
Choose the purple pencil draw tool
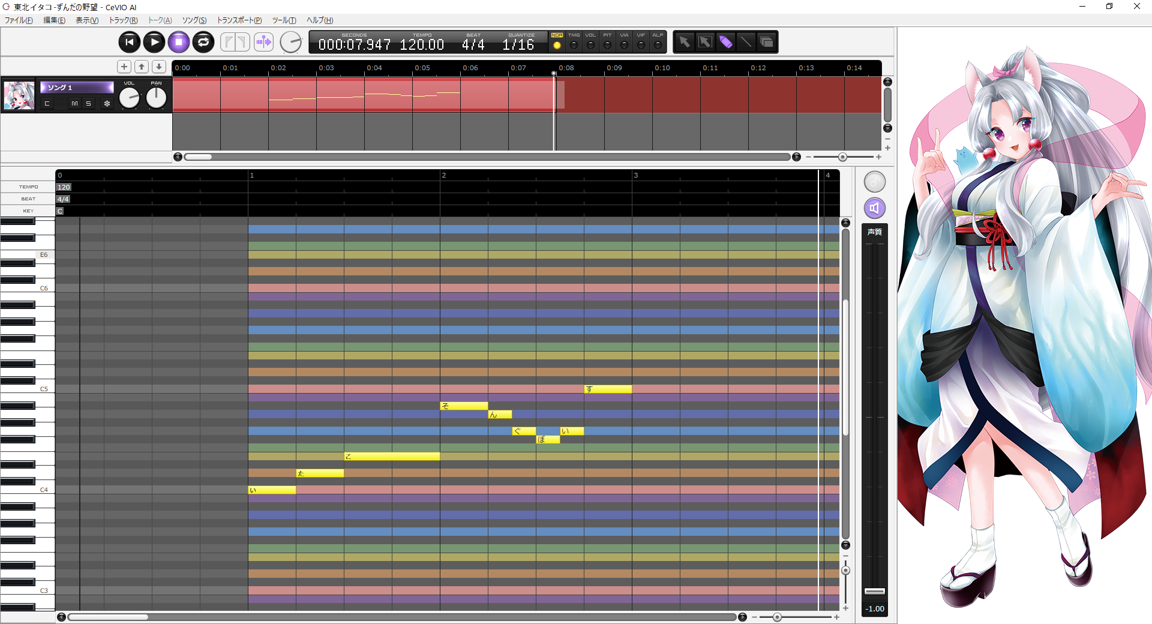pos(725,42)
